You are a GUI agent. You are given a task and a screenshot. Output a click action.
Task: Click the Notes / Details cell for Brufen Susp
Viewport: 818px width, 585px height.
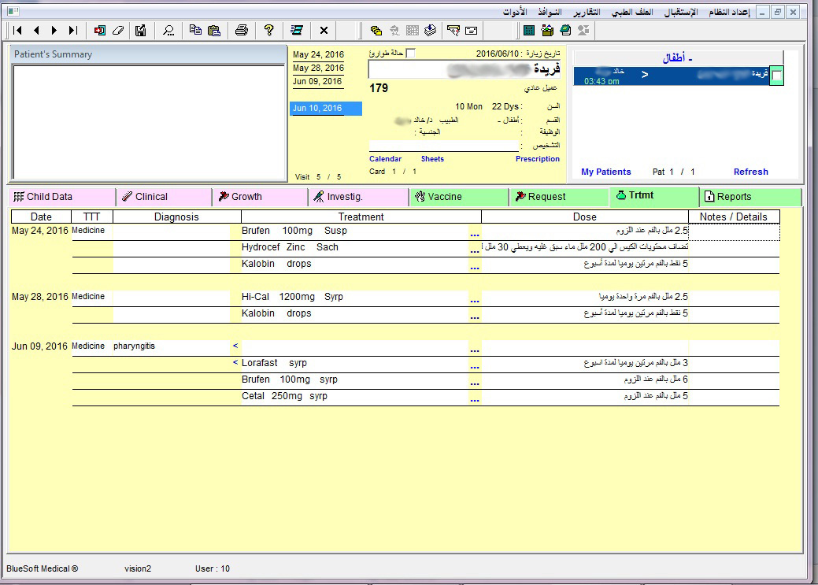734,232
